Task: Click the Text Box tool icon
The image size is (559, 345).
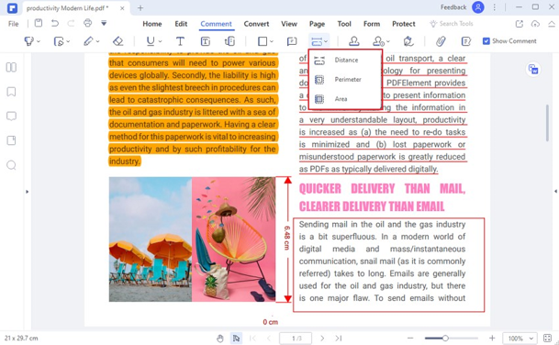Action: (206, 41)
